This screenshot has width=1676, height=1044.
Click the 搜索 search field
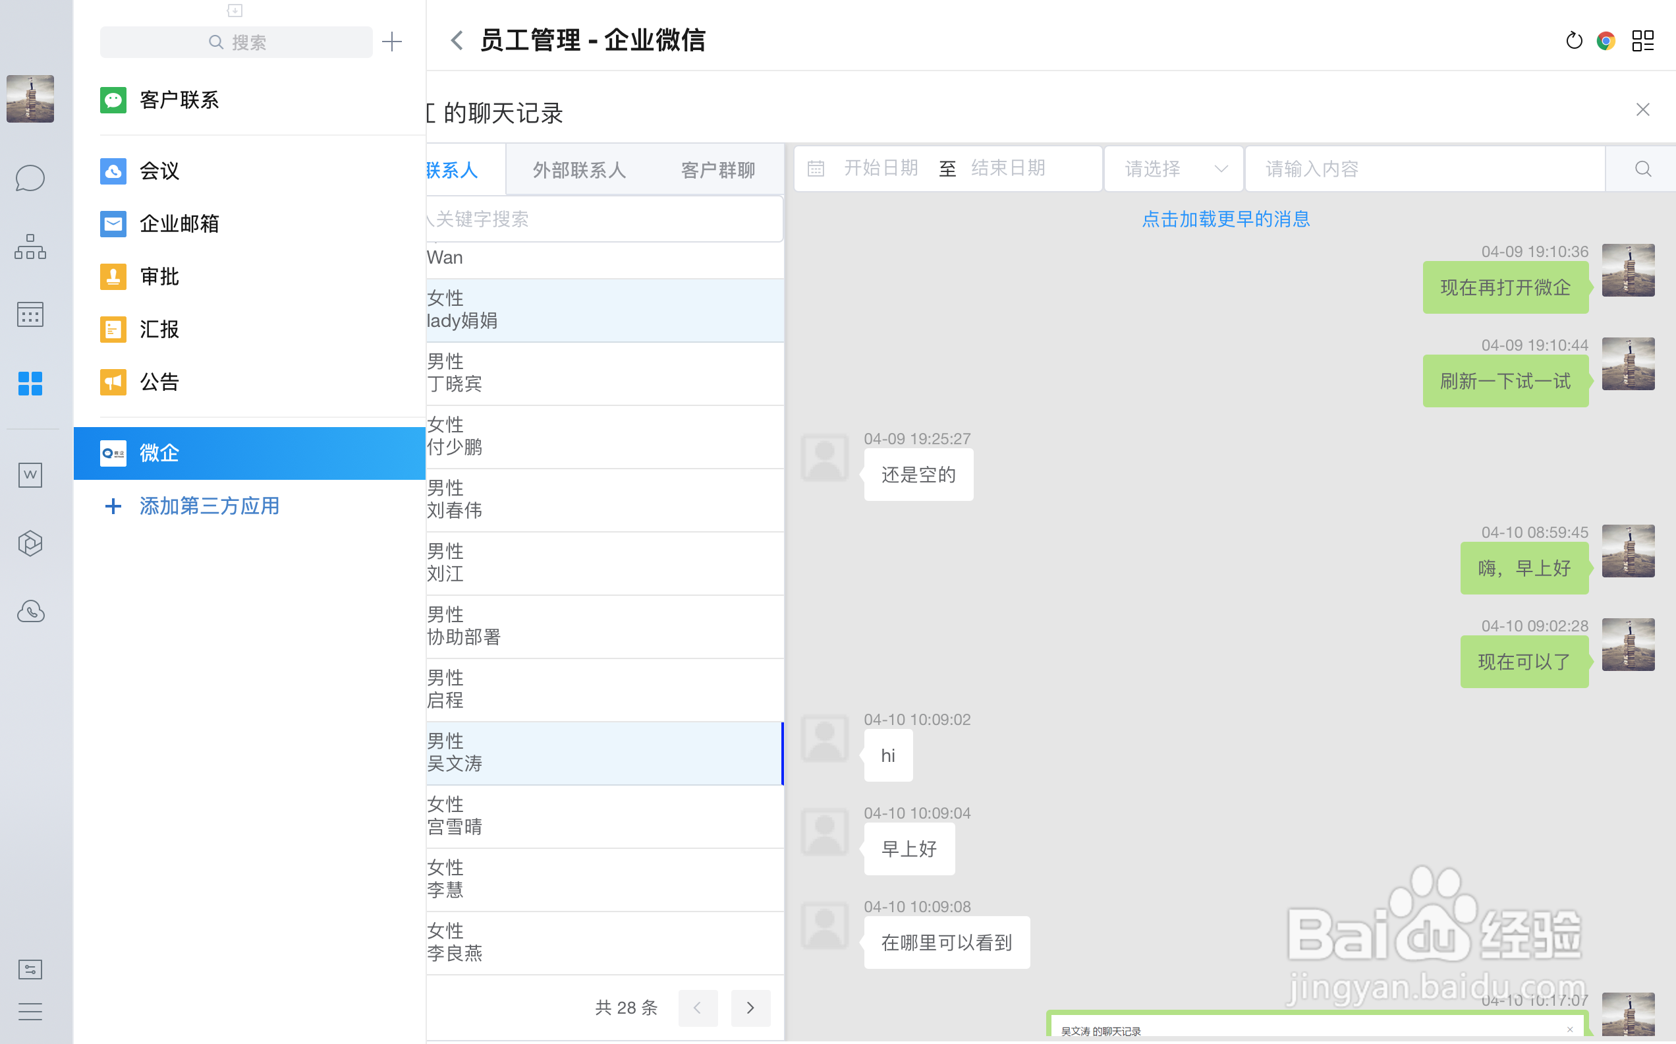coord(236,42)
